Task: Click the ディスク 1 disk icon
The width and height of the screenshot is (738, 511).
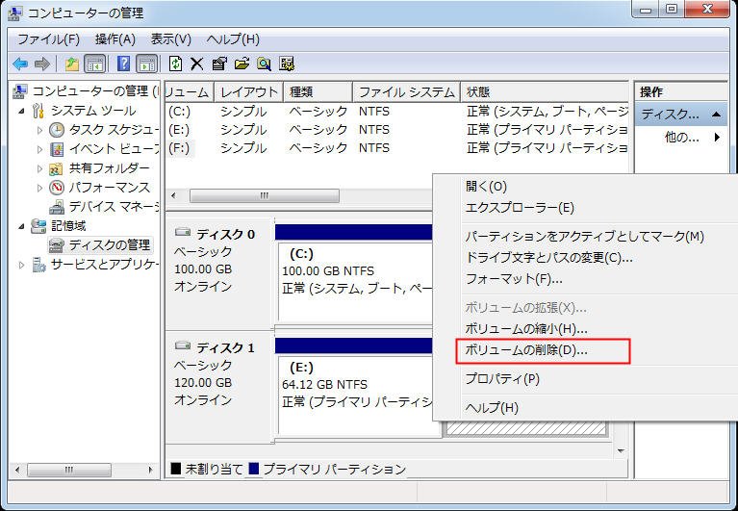Action: pos(183,345)
